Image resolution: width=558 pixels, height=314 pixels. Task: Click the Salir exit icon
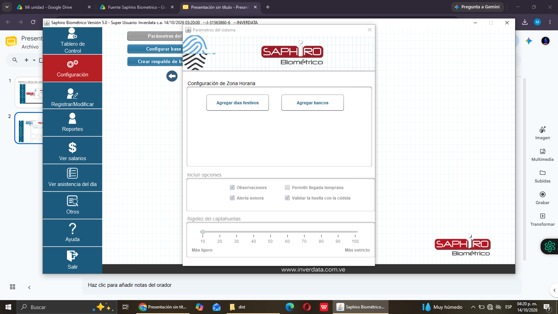click(73, 256)
